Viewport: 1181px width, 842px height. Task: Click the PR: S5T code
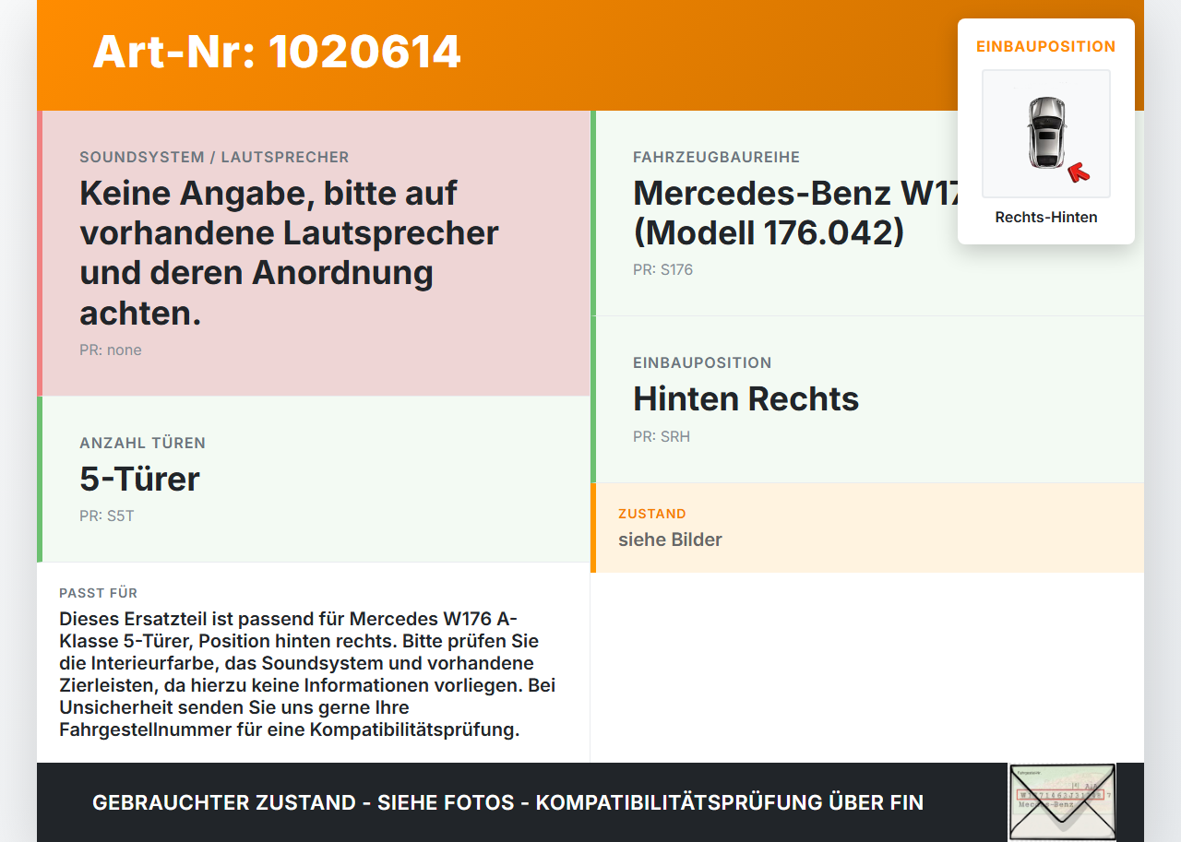click(107, 516)
